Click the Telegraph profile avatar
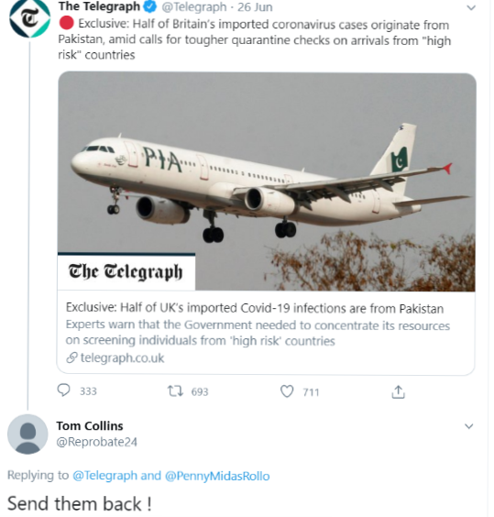494x517 pixels. (x=29, y=17)
